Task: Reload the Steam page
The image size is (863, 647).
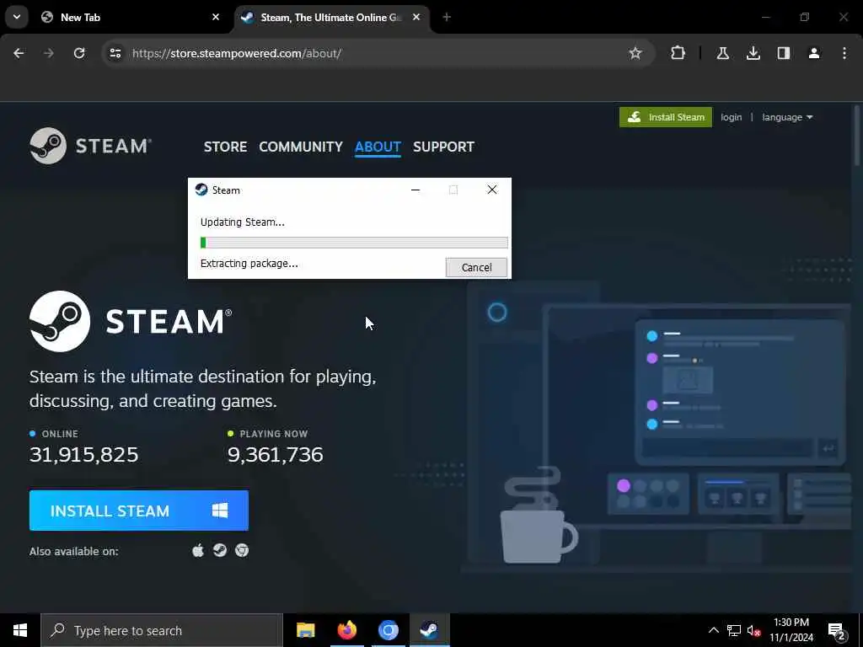Action: click(79, 53)
